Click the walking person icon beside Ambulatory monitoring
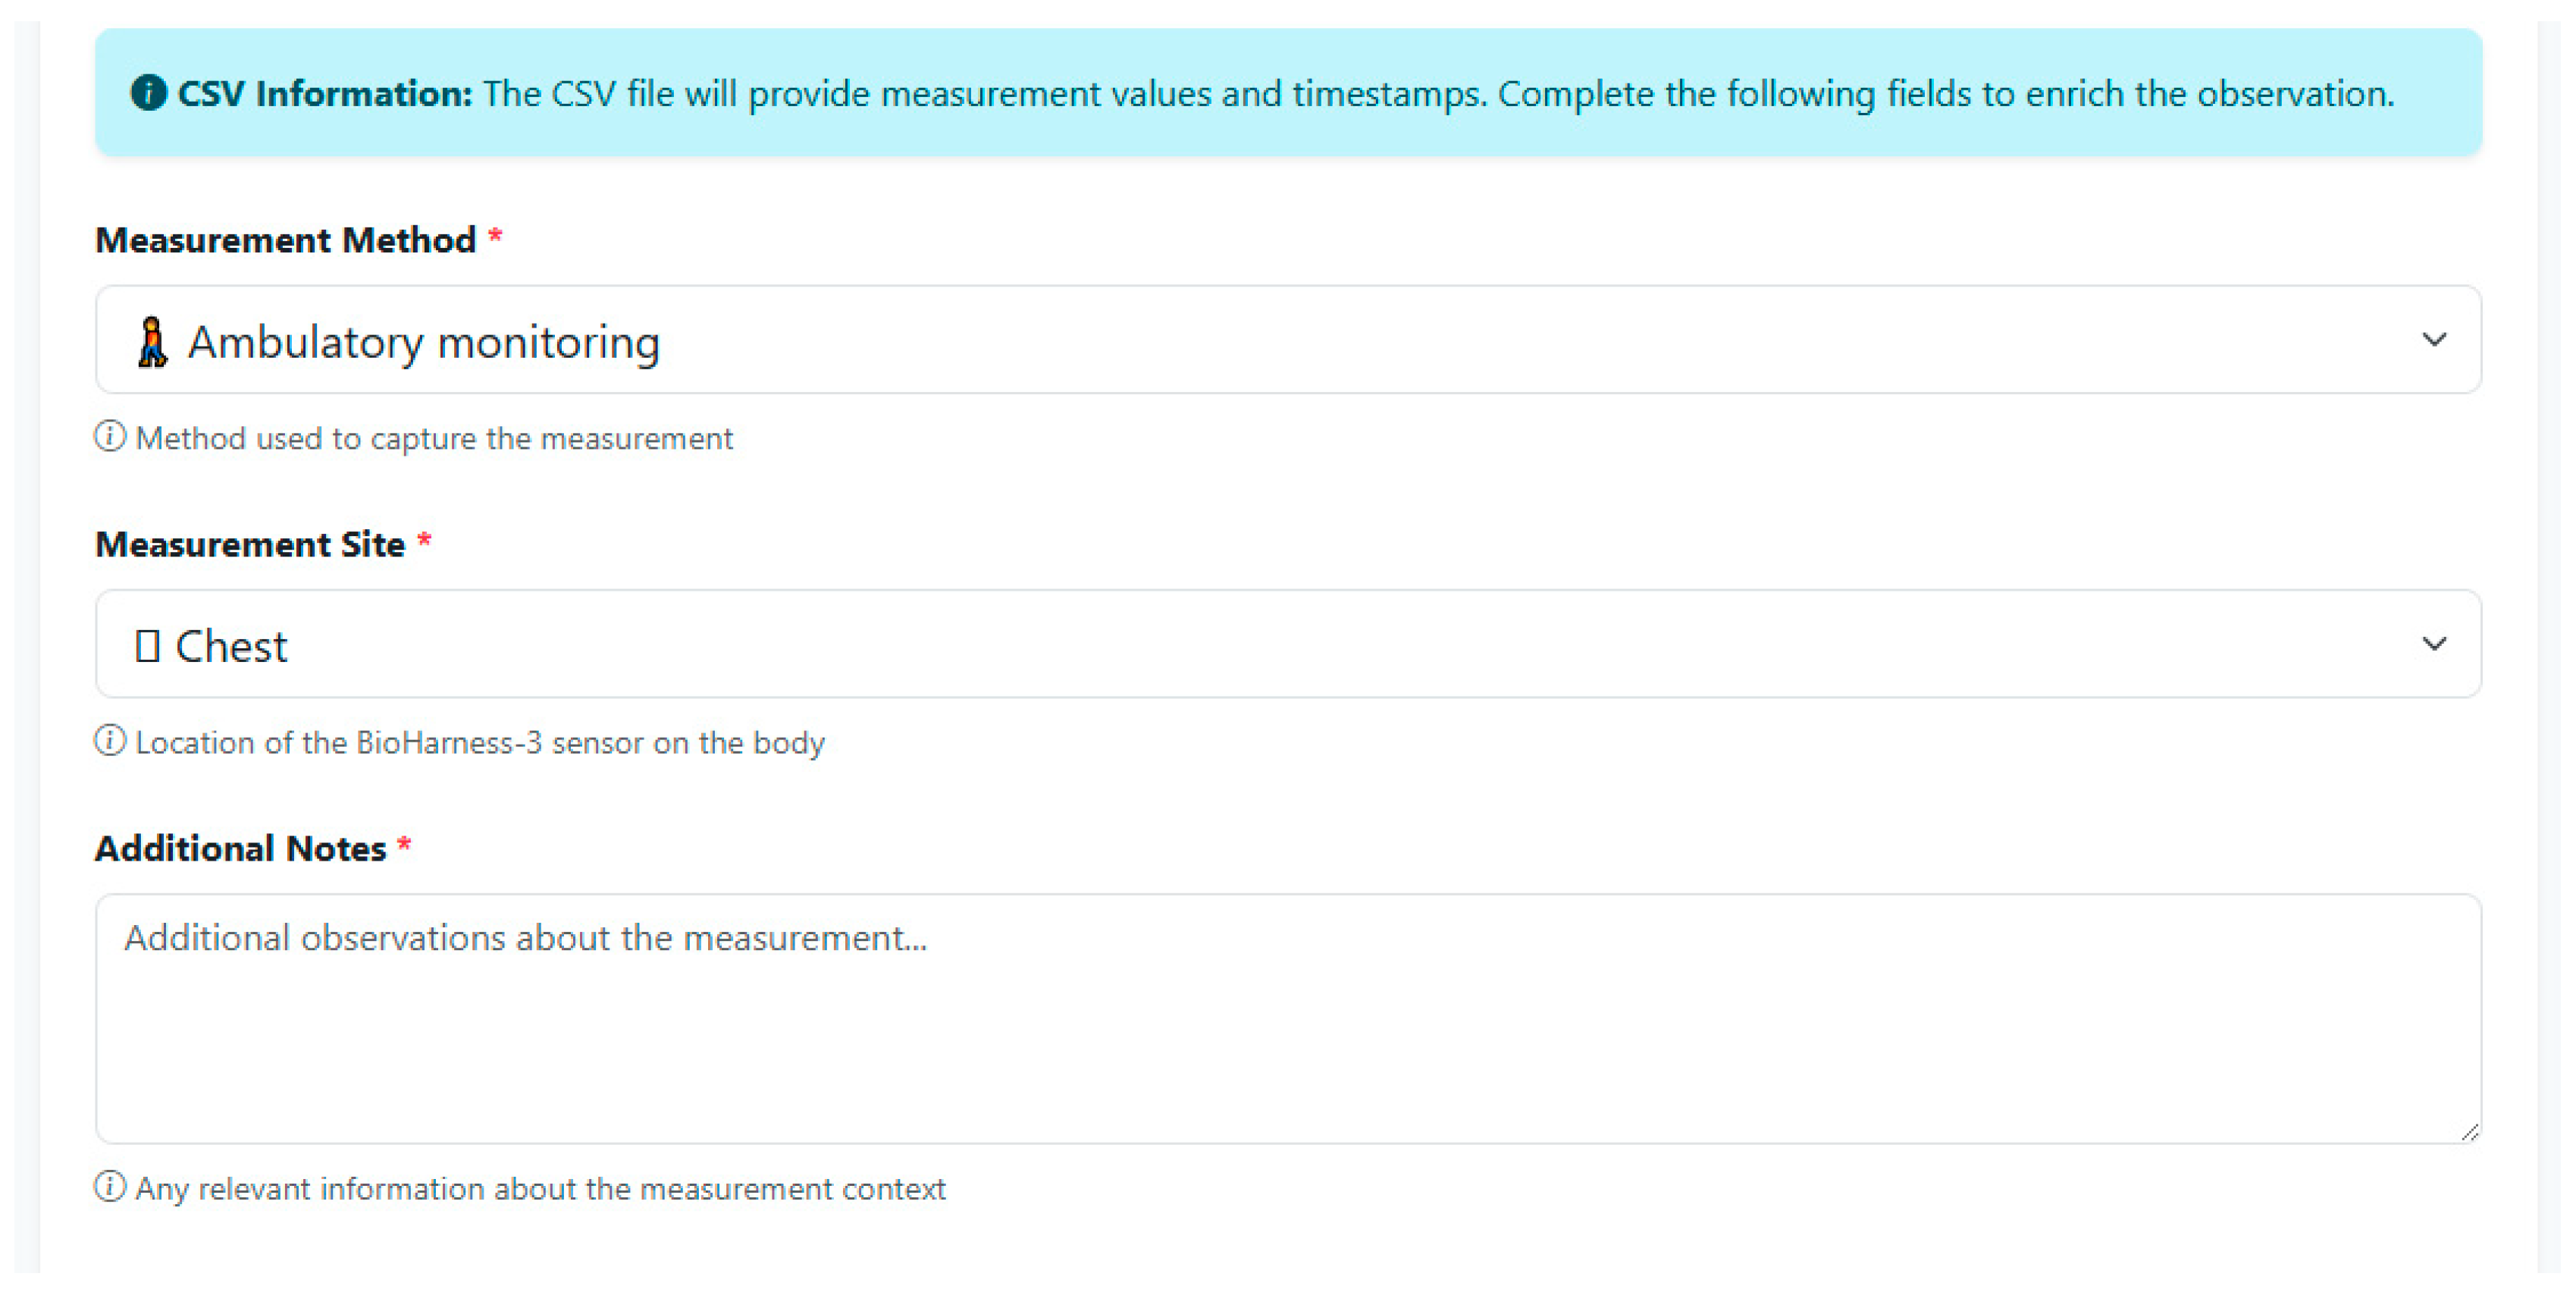 click(x=152, y=342)
